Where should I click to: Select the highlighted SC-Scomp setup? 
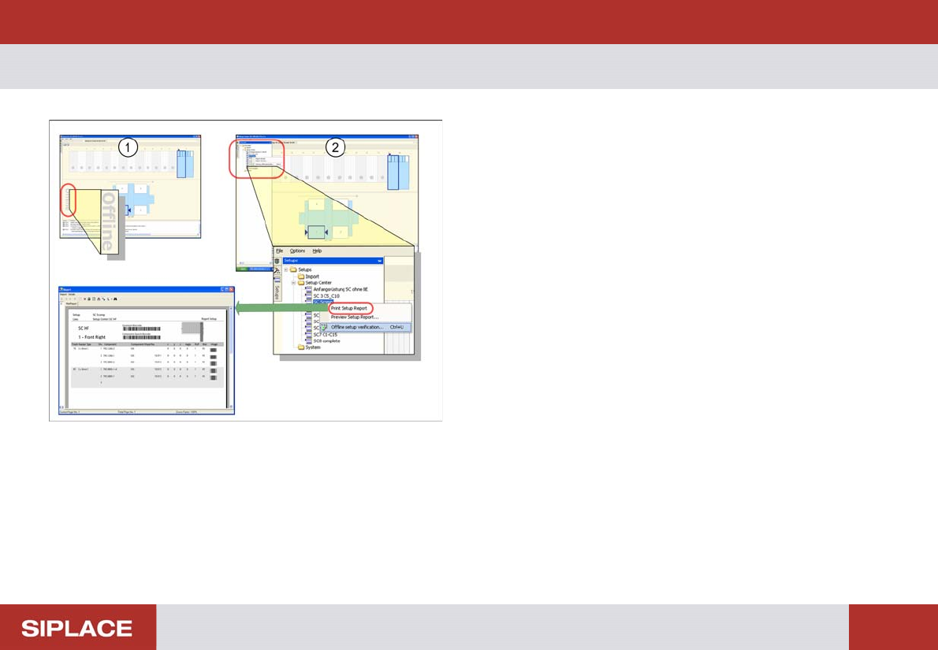coord(323,302)
